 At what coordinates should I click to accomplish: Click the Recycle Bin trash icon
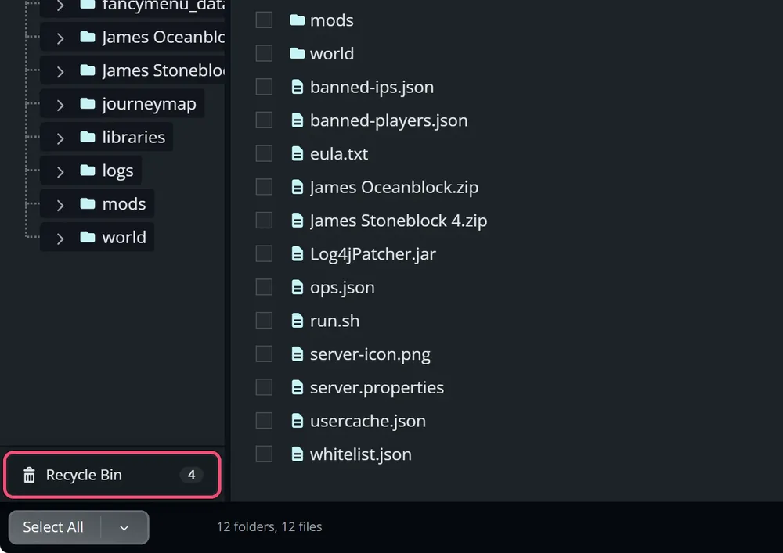point(30,475)
